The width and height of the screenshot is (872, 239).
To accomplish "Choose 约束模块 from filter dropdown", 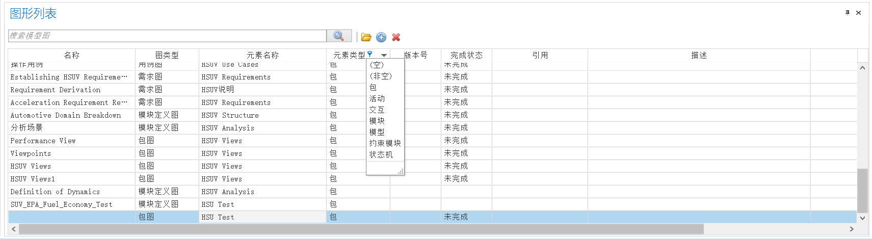I will point(385,143).
